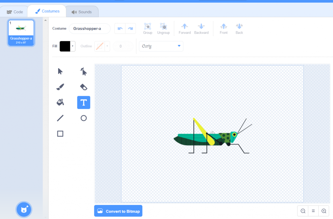
Task: Activate the Fill bucket tool
Action: point(60,103)
